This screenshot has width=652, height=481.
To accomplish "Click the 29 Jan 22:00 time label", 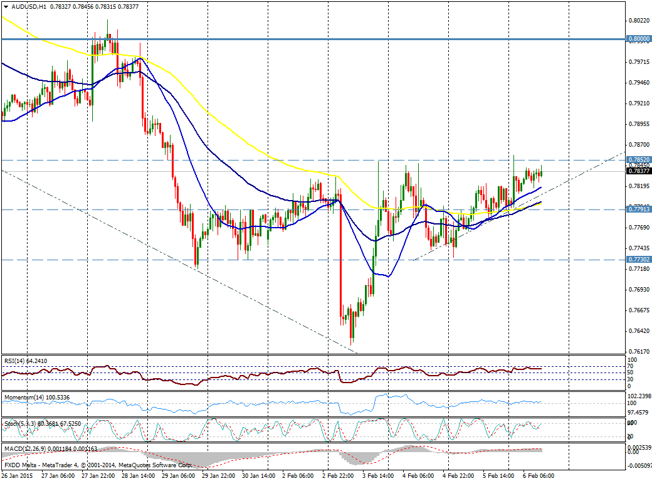I will 219,475.
